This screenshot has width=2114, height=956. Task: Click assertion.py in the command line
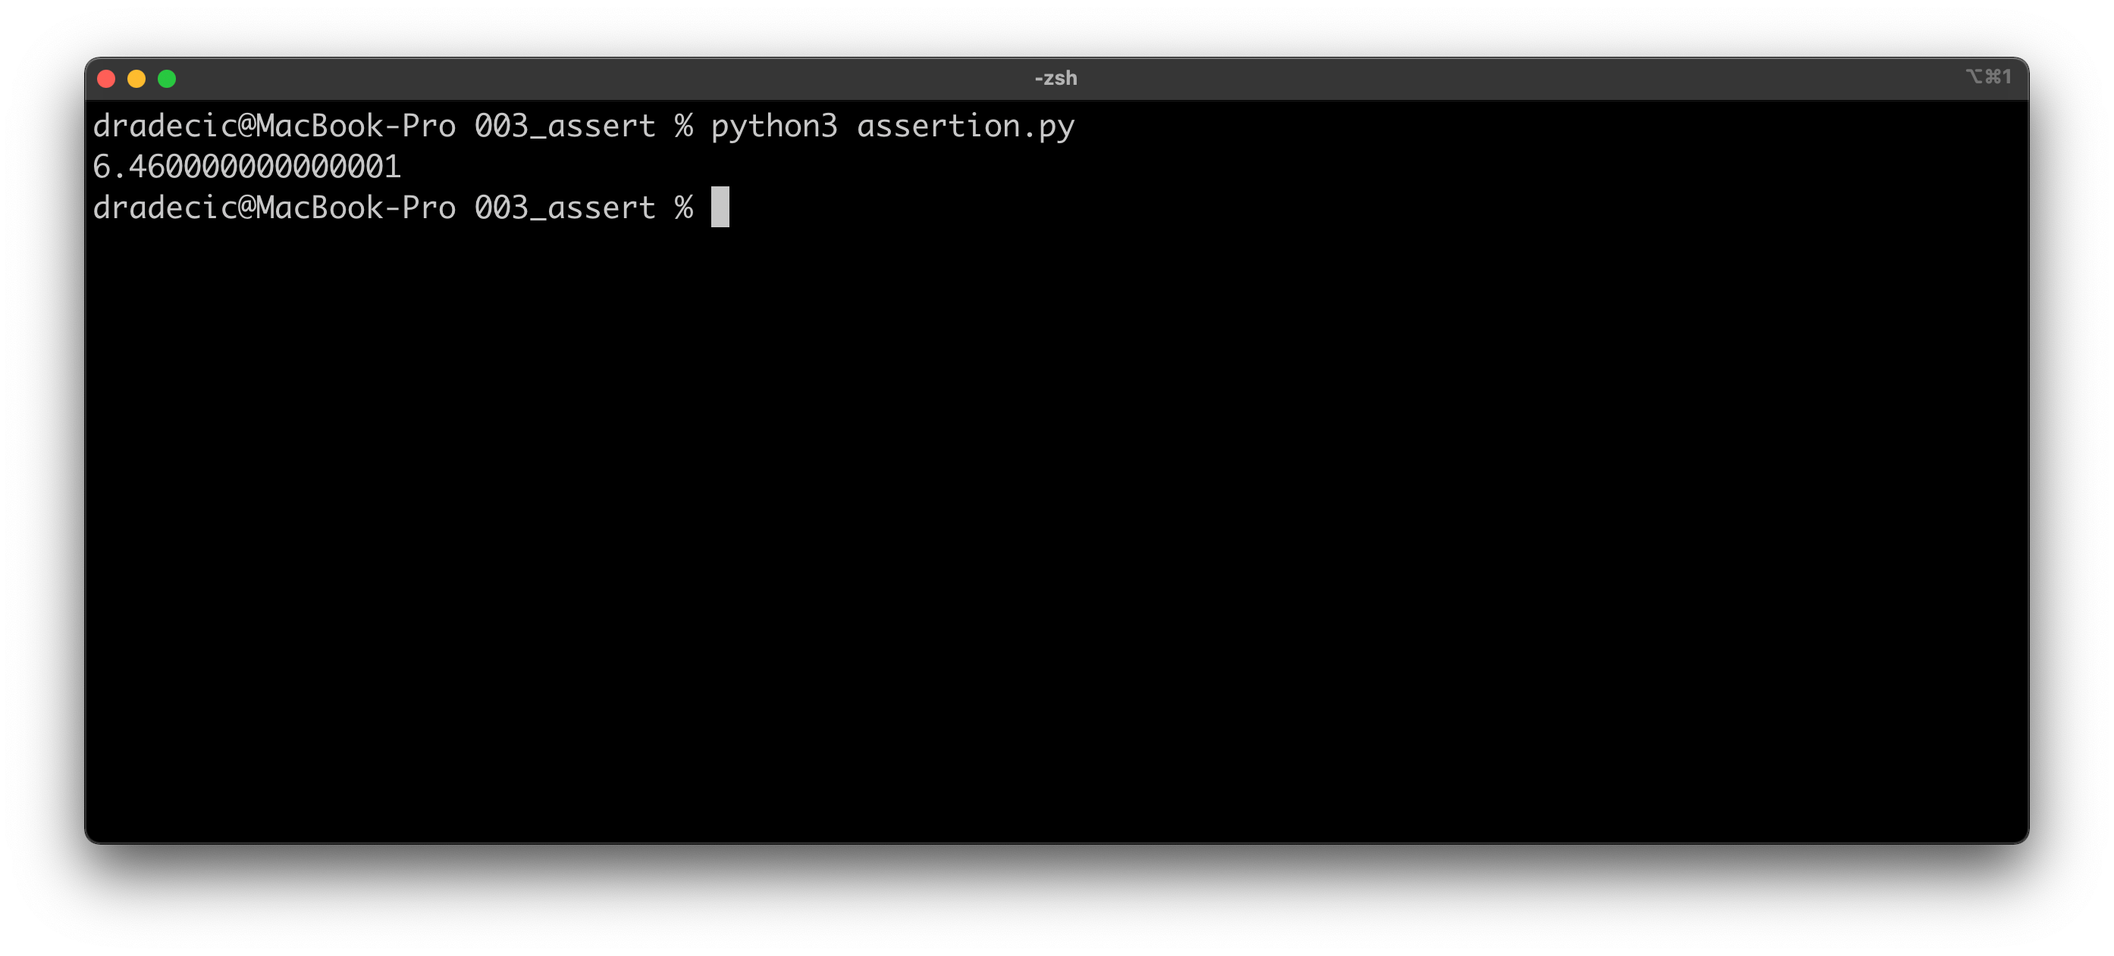click(x=965, y=127)
